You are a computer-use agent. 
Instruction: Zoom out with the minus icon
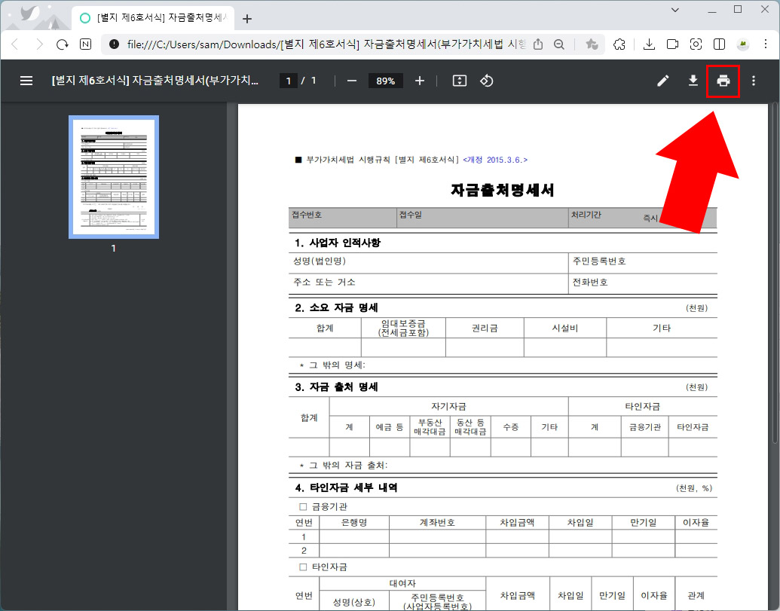coord(351,80)
